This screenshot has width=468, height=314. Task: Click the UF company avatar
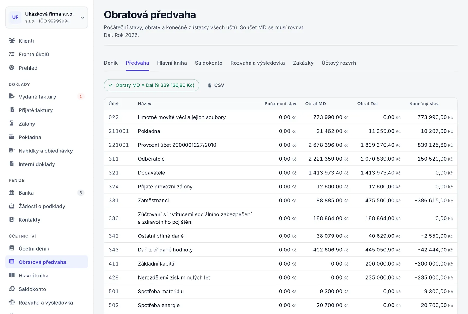click(15, 17)
